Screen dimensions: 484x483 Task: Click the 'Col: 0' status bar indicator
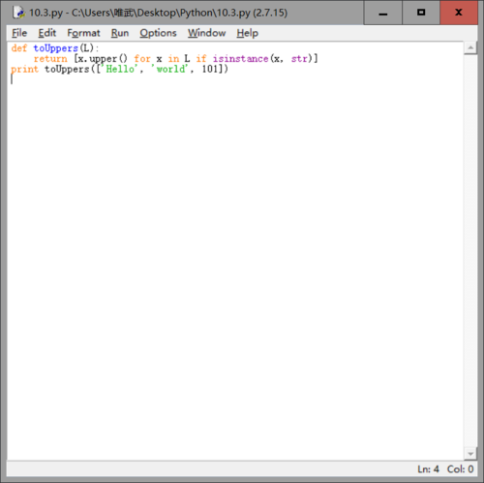tap(460, 468)
